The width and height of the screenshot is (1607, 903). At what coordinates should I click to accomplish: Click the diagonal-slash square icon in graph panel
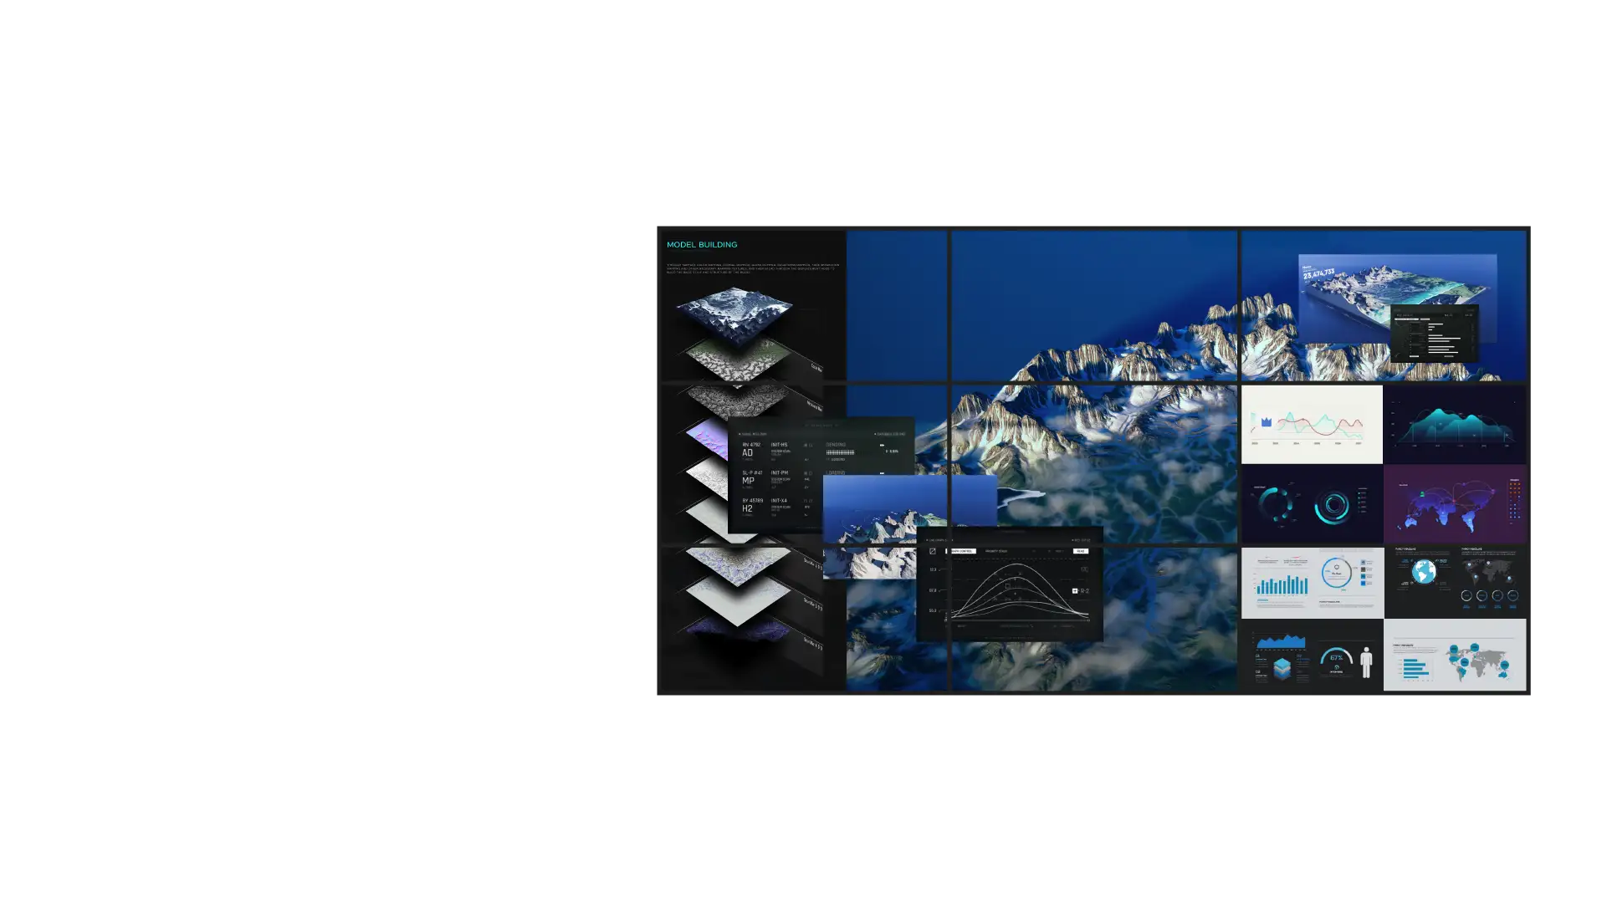933,551
